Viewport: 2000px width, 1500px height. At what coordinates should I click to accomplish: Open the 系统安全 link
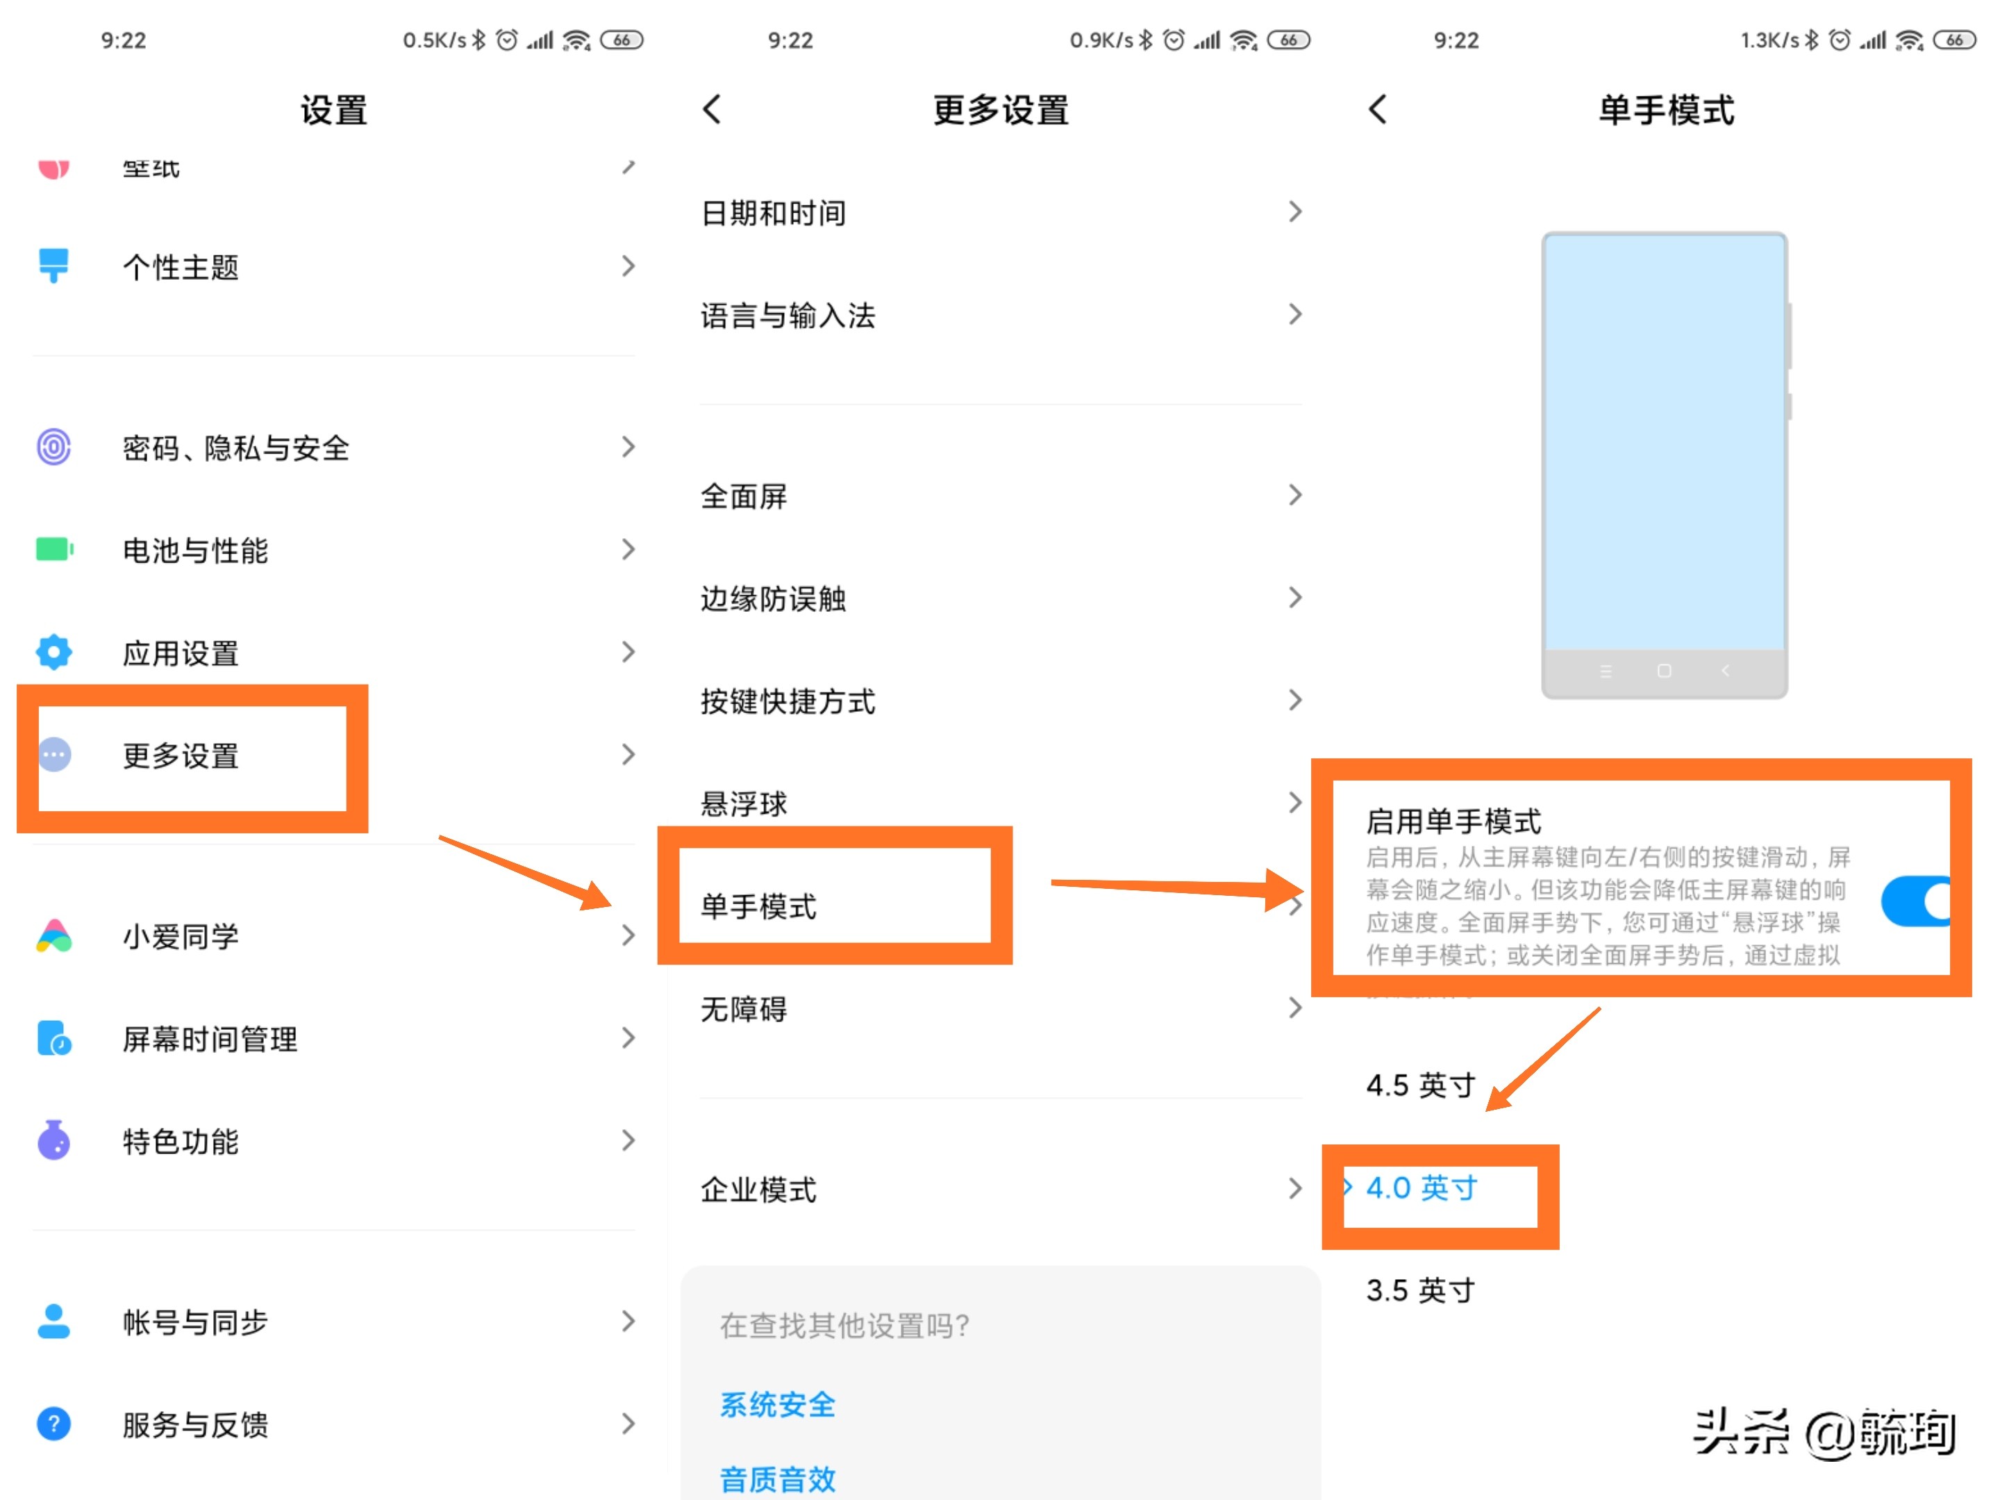[776, 1405]
